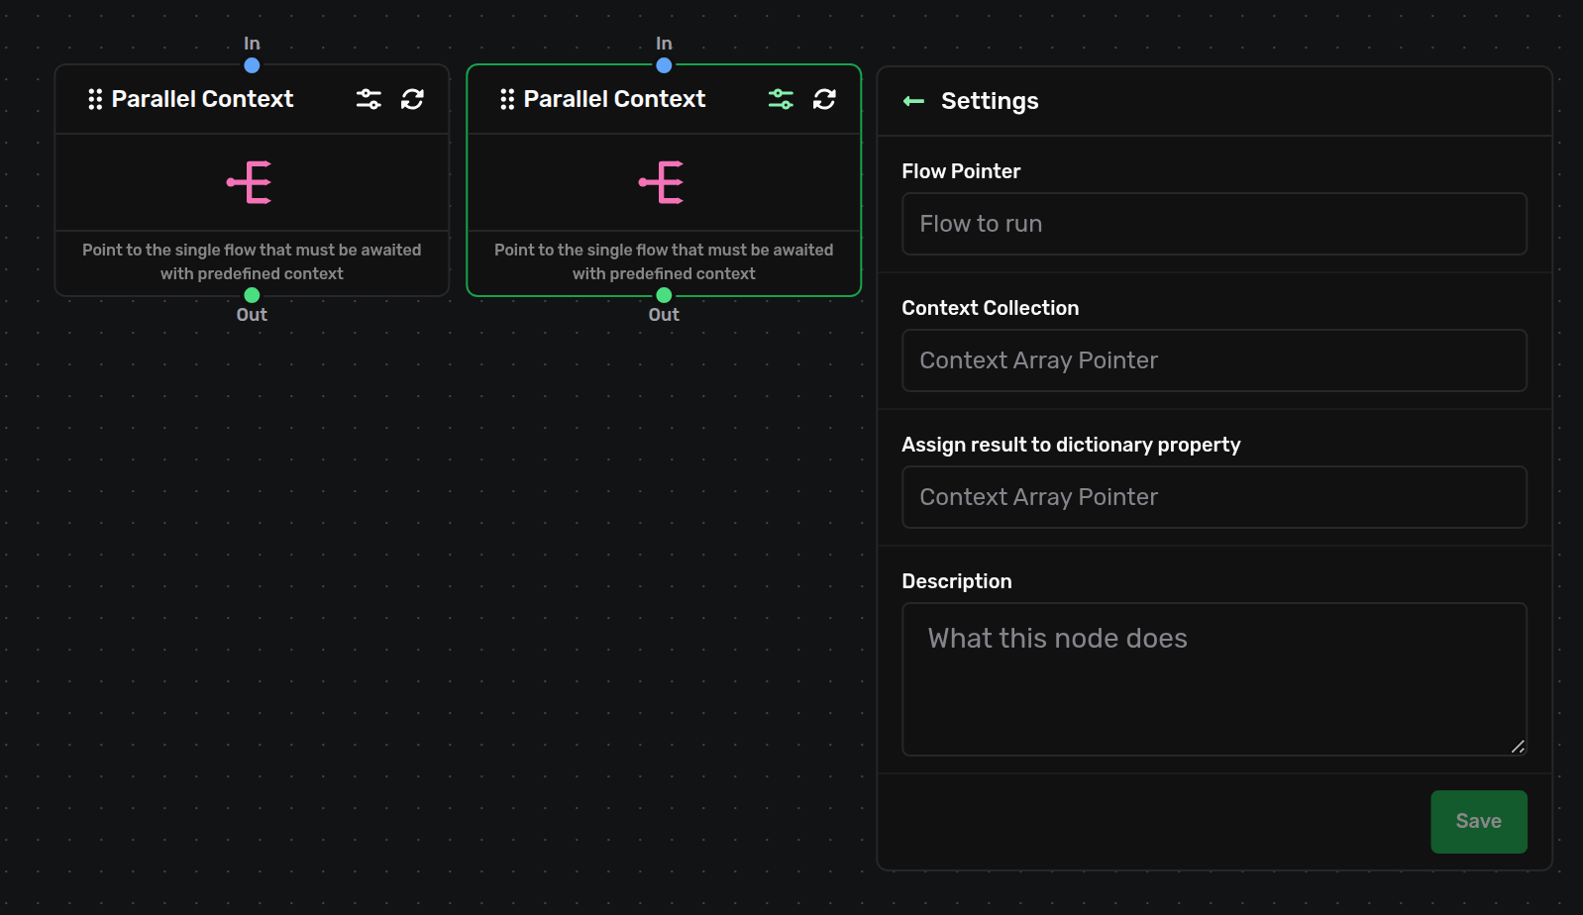Open settings sliders icon on left Parallel Context node
This screenshot has width=1583, height=915.
pyautogui.click(x=369, y=99)
